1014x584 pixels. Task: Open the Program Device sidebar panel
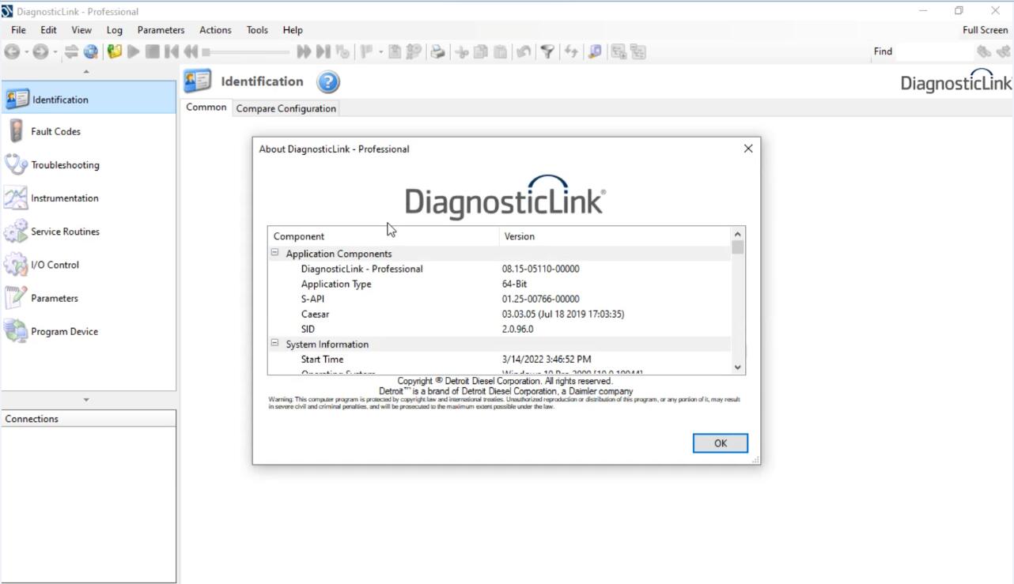[89, 331]
